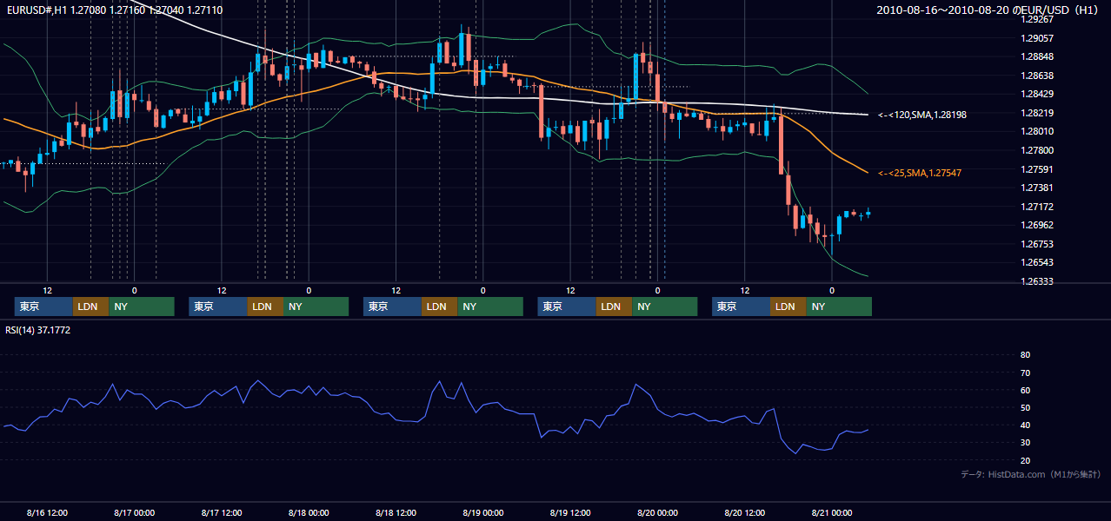
Task: Click the leftmost NY session block
Action: tap(142, 307)
